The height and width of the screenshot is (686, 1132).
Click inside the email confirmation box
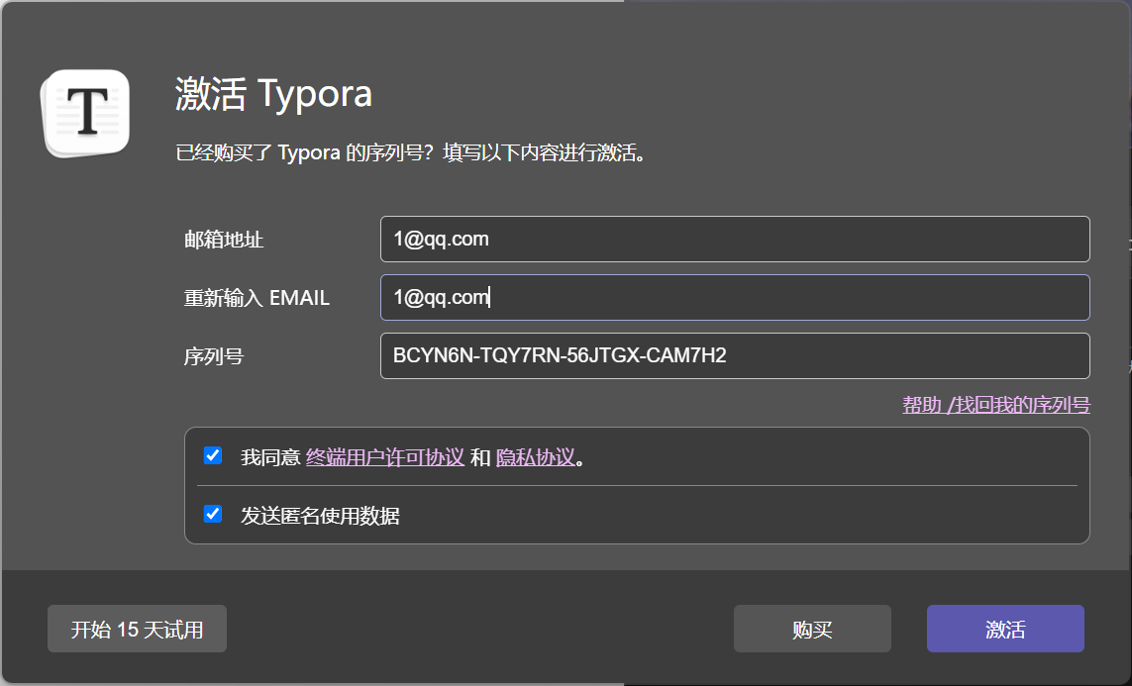[x=735, y=297]
